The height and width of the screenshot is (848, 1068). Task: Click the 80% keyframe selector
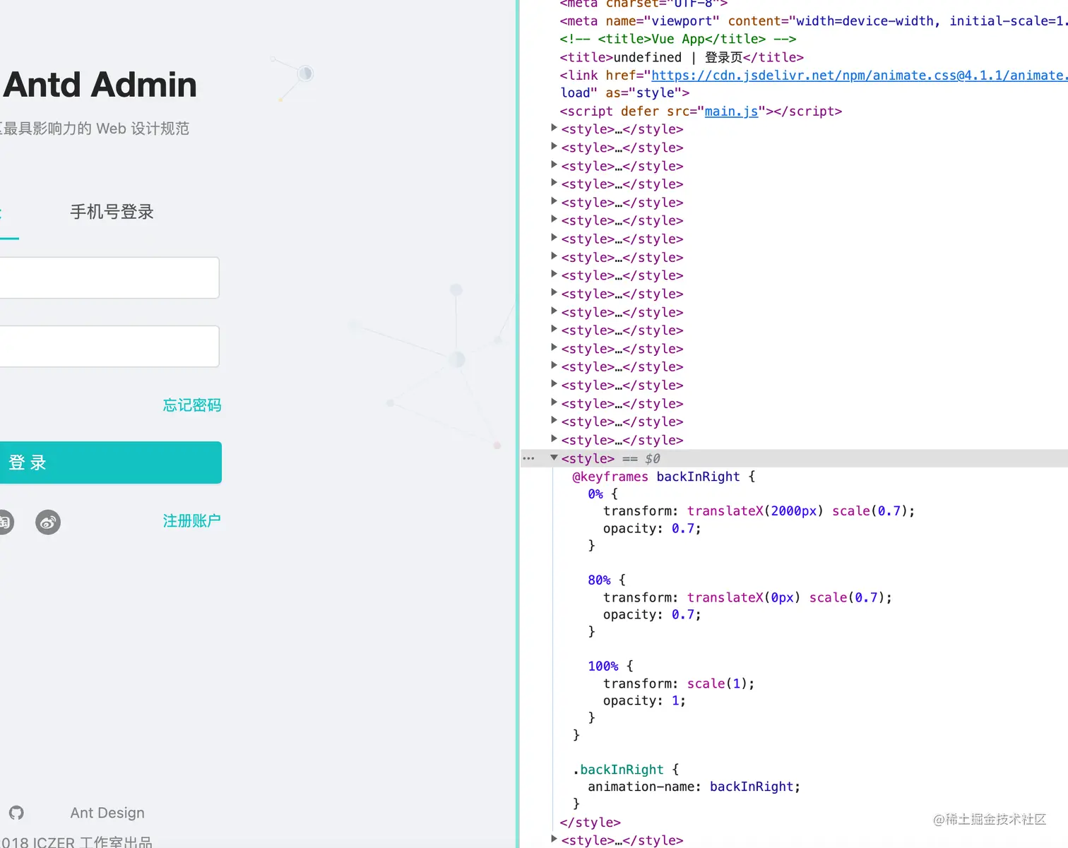coord(599,580)
